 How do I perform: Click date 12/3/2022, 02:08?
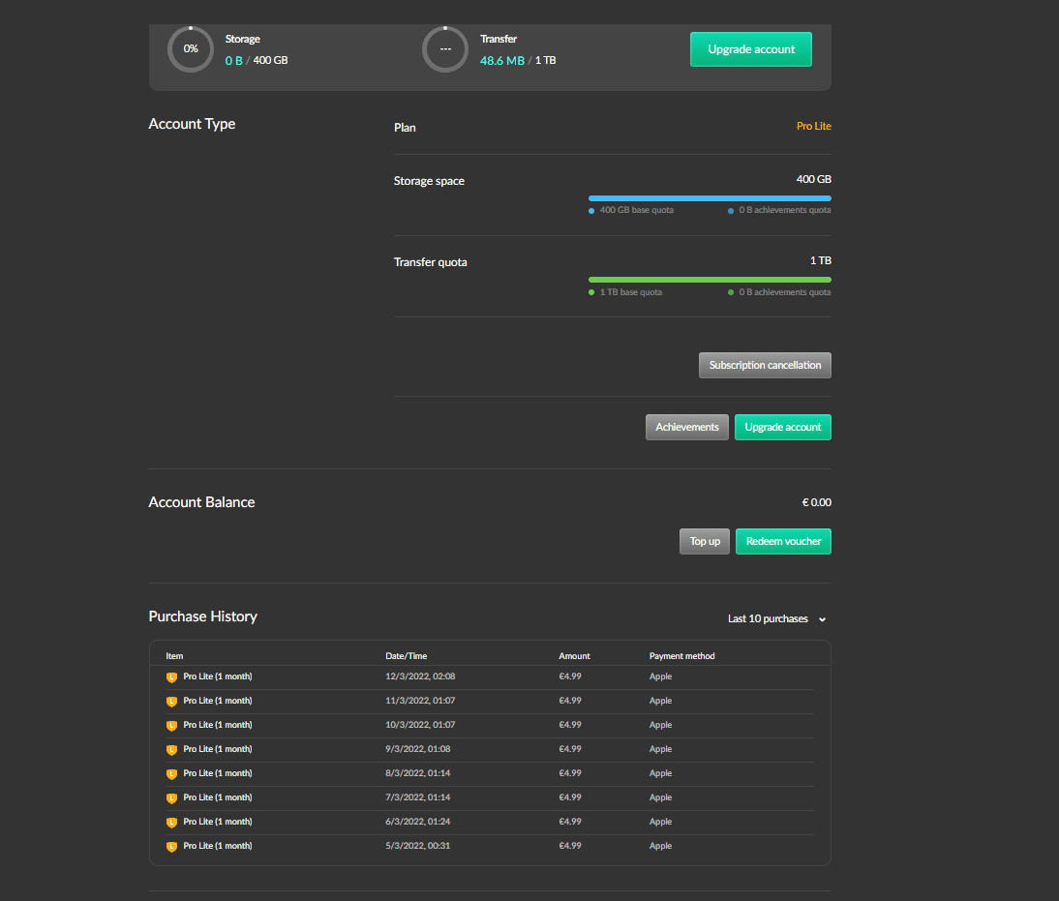click(420, 676)
